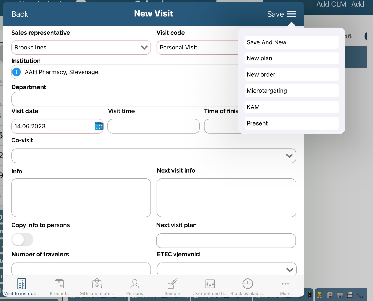This screenshot has width=373, height=301.
Task: Select Save And New from menu
Action: 291,42
